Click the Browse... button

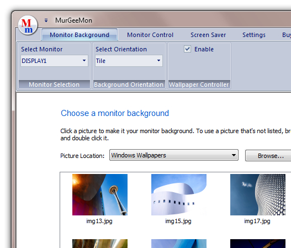271,156
